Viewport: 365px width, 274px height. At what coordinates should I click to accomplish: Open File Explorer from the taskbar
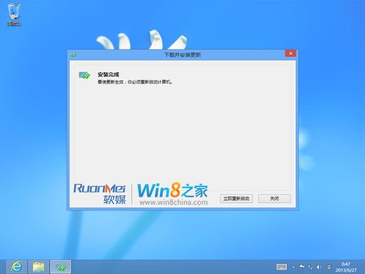pos(38,266)
